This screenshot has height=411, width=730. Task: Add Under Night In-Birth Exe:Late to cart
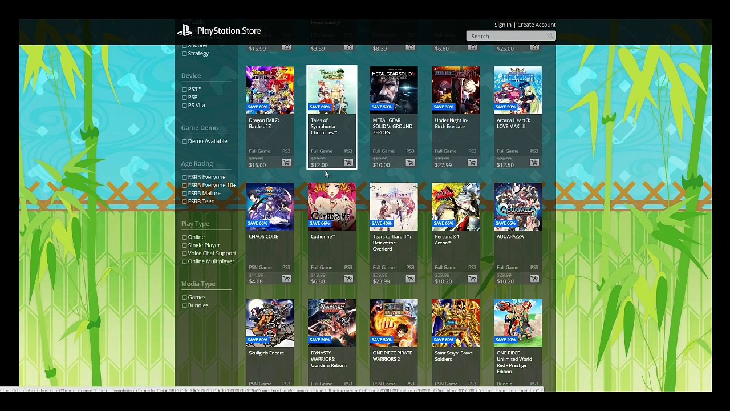(472, 163)
